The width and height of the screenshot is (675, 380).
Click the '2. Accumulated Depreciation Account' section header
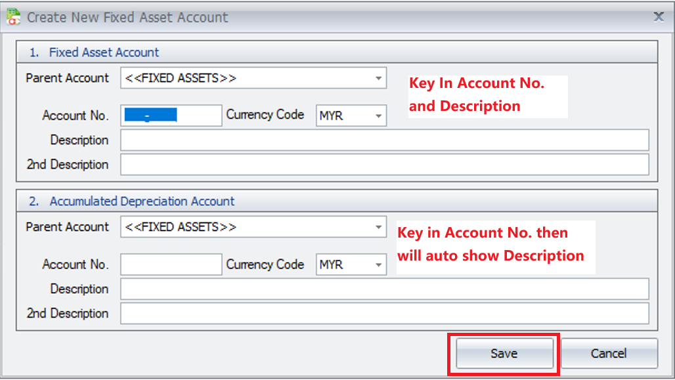133,201
